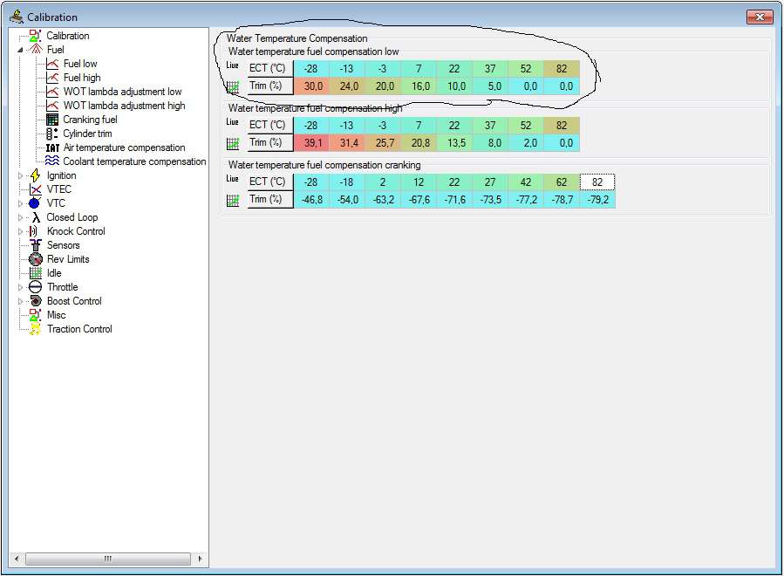Viewport: 784px width, 576px height.
Task: Open graph icon for compensation low table
Action: tap(233, 87)
